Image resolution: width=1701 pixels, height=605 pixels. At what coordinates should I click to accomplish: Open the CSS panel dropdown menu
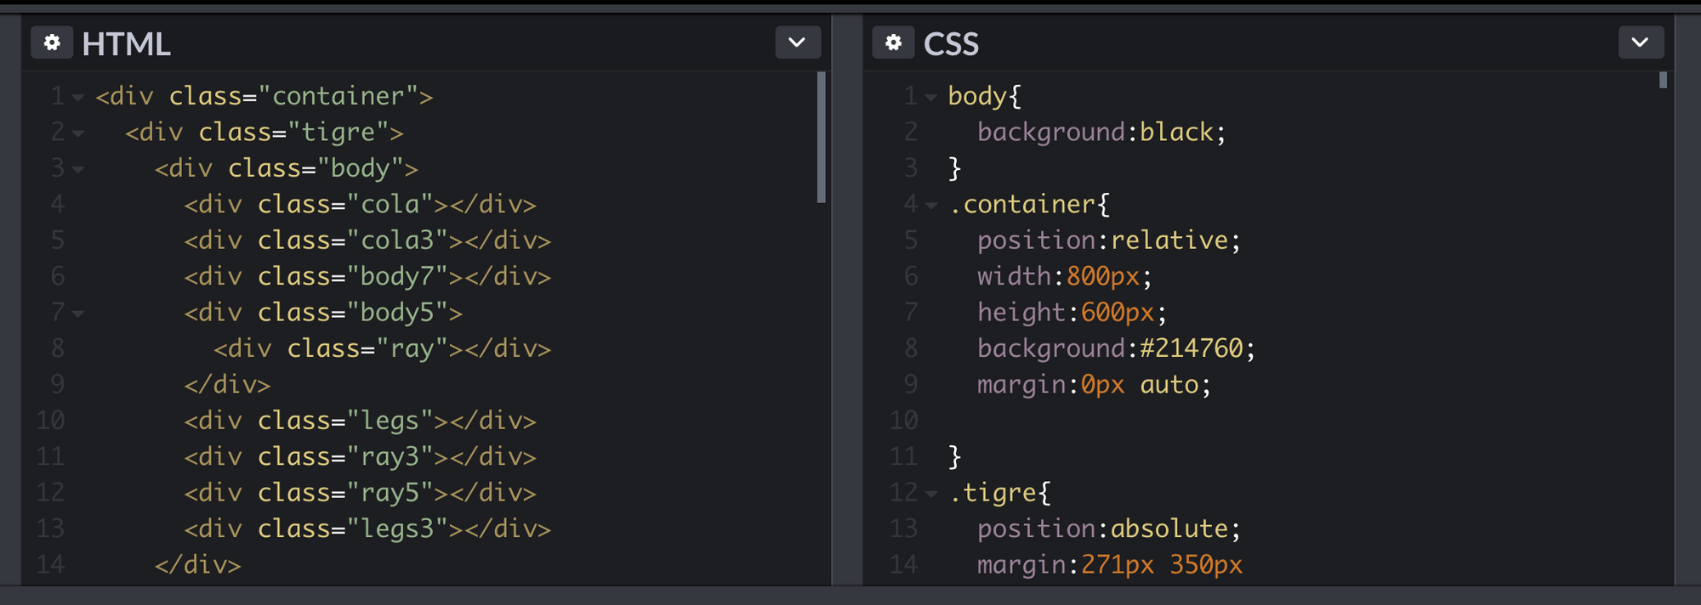(x=1640, y=42)
